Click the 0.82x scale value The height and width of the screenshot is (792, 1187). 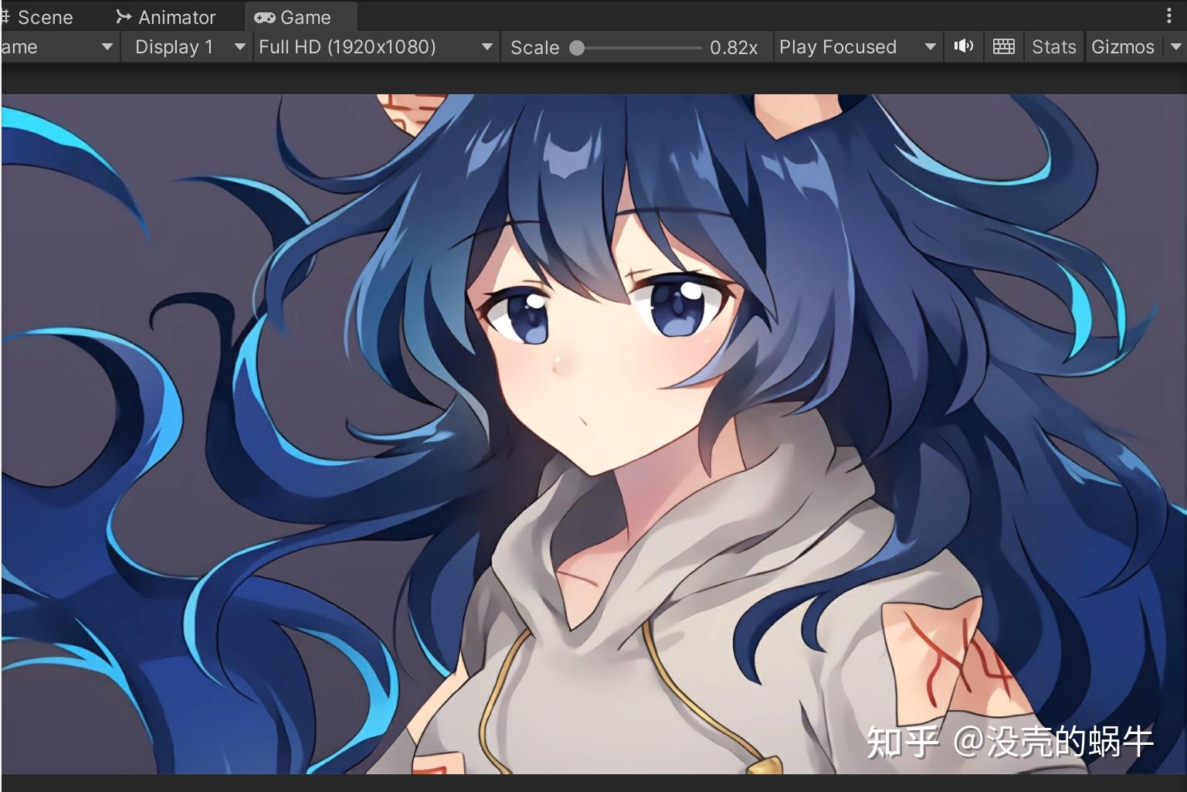733,48
